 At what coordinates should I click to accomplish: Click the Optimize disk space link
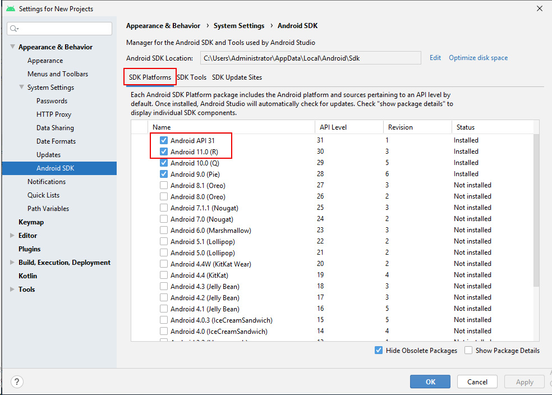pyautogui.click(x=478, y=58)
